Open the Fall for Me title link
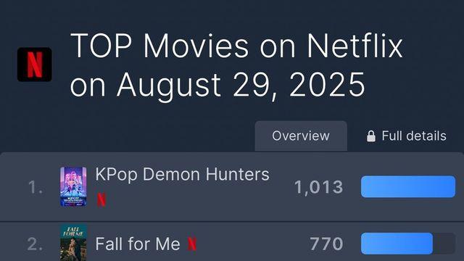This screenshot has width=464, height=261. (x=138, y=244)
